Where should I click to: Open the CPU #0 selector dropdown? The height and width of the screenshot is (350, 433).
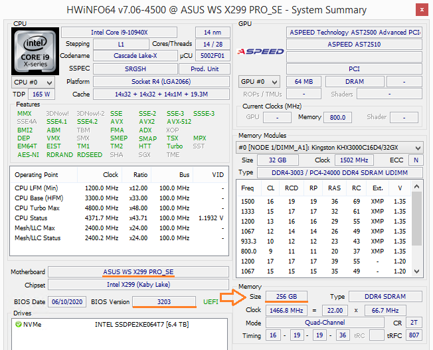[x=33, y=83]
